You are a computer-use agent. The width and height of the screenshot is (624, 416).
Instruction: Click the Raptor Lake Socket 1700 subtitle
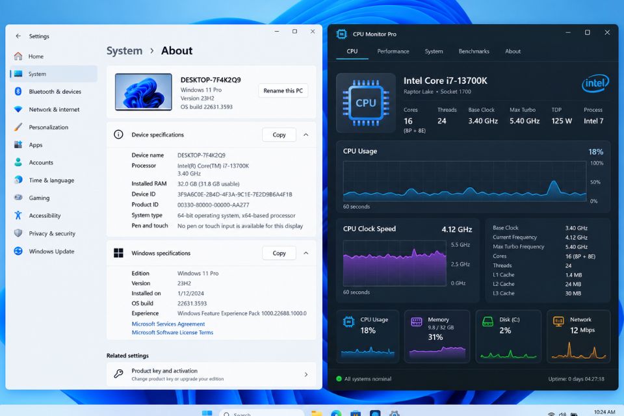[x=437, y=92]
